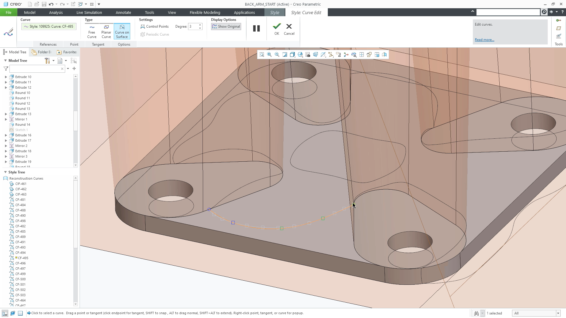Screen dimensions: 566x318
Task: Click the Curve Edit tool icon at ribbon left
Action: 9,32
